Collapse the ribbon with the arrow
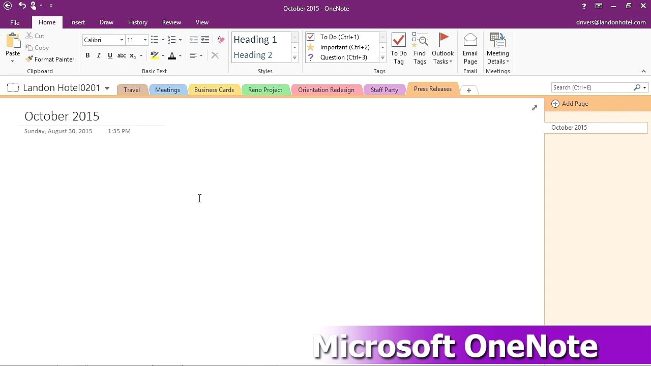Screen dimensions: 651x366 point(643,71)
